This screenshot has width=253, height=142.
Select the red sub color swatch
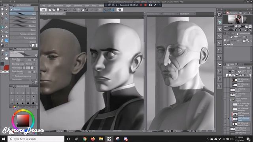7,67
